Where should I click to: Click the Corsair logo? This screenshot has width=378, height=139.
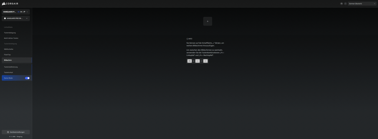click(10, 4)
